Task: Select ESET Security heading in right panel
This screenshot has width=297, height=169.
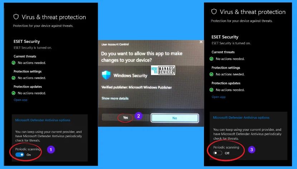Action: tap(225, 37)
